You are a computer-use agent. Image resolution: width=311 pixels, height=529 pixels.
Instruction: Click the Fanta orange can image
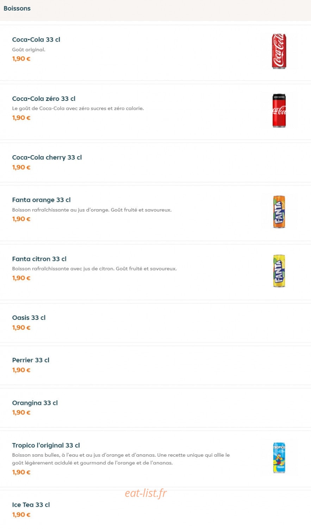pyautogui.click(x=279, y=212)
